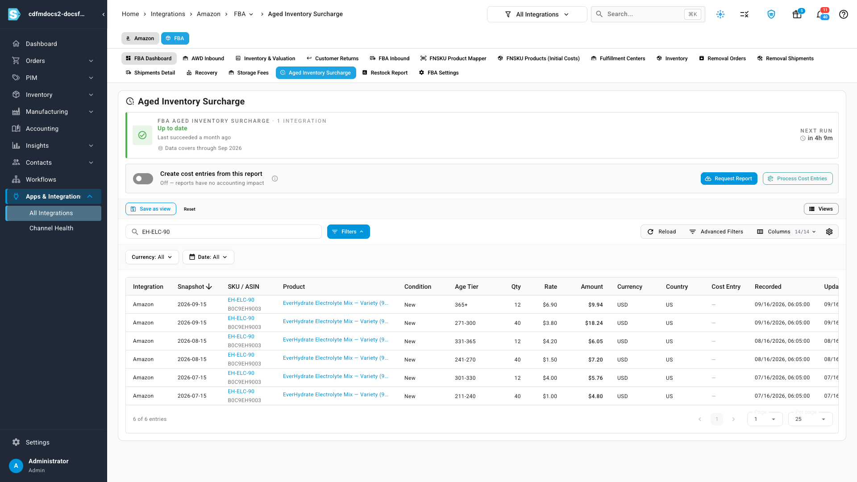Switch to Restock Report tab

(x=385, y=73)
